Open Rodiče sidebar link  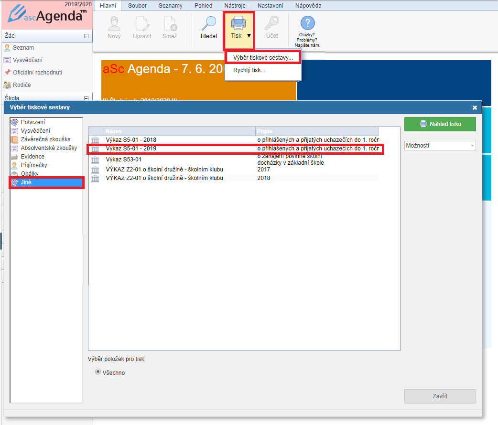point(22,85)
